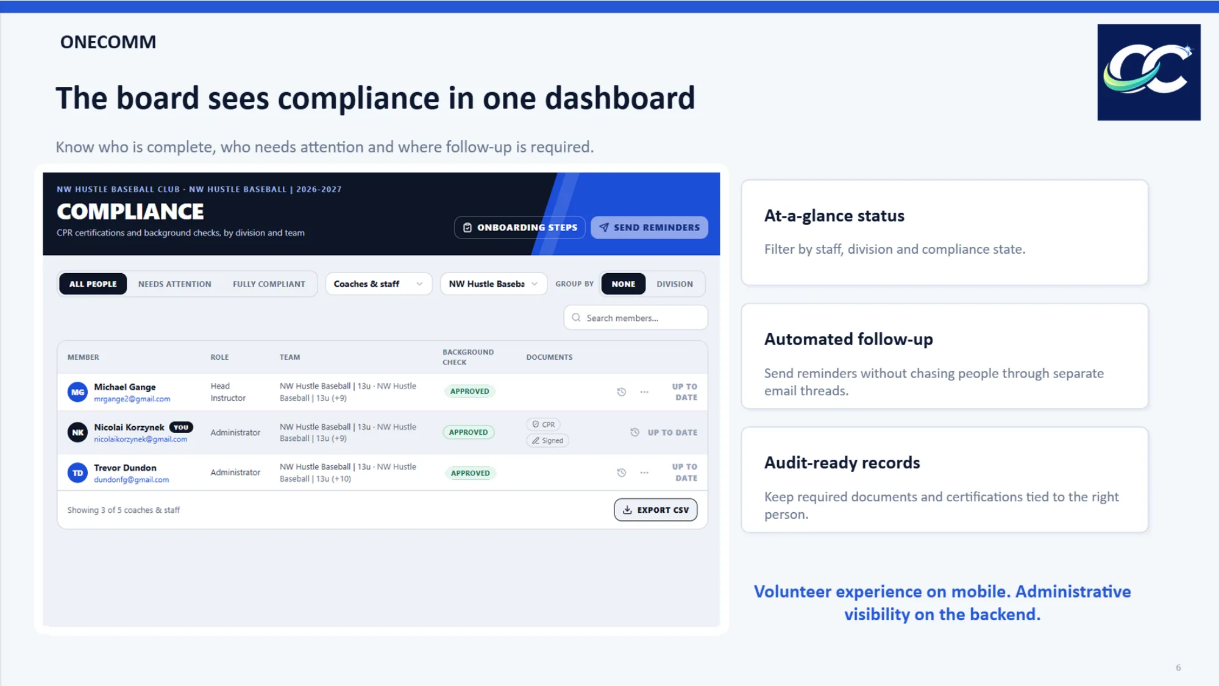Click the Member column header
1219x686 pixels.
[83, 357]
